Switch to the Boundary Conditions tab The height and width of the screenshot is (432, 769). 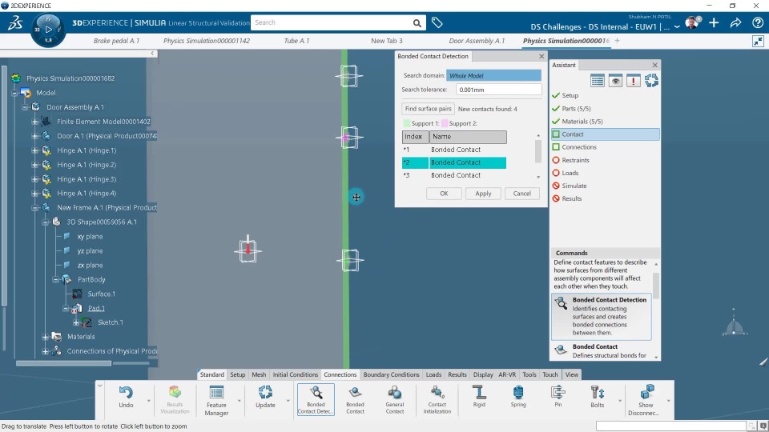point(392,374)
